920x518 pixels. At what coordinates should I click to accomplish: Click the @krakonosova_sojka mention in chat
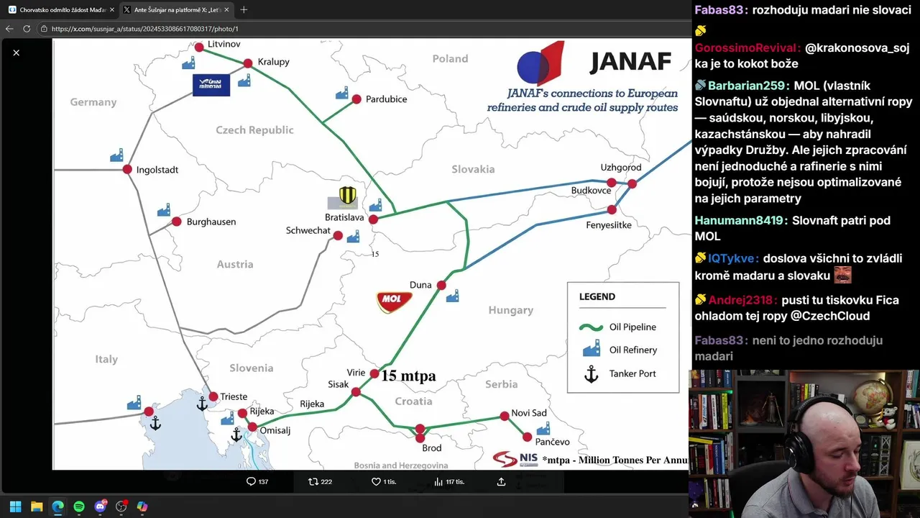802,55
